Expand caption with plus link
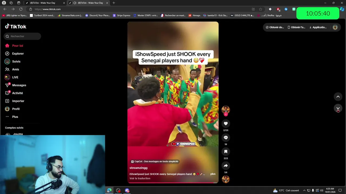This screenshot has width=346, height=194. point(213,174)
